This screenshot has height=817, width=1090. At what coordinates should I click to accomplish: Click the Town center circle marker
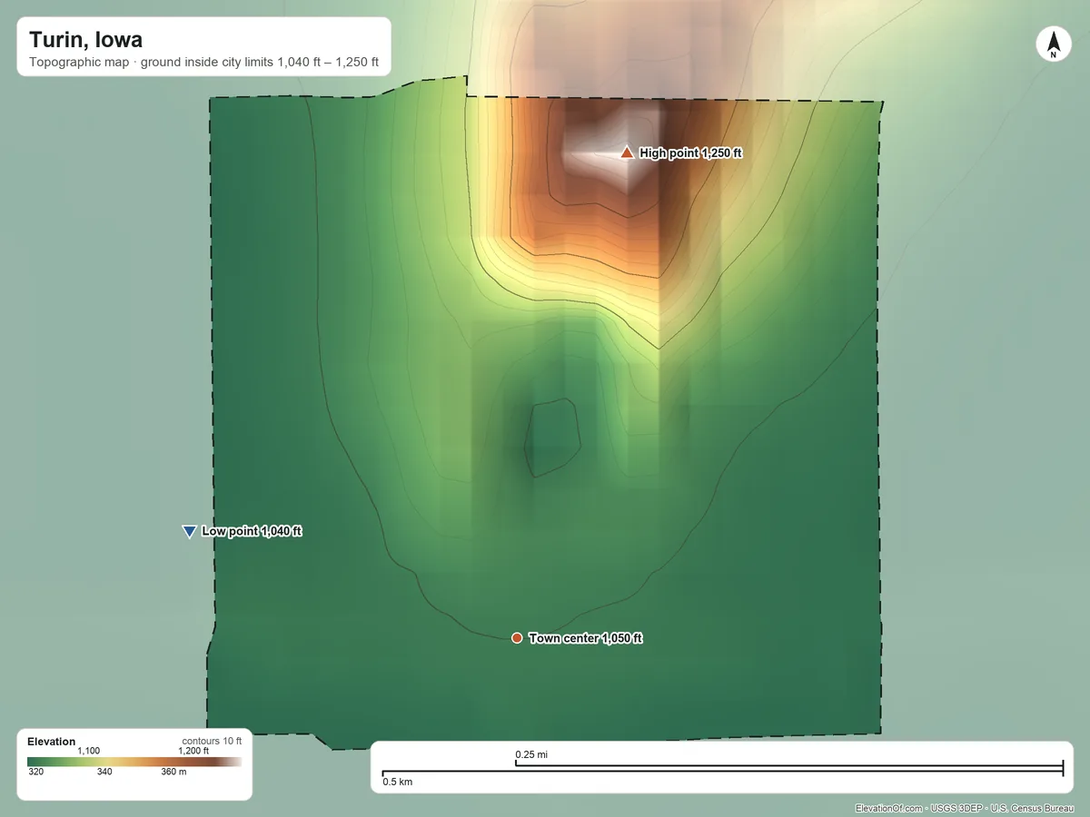517,638
